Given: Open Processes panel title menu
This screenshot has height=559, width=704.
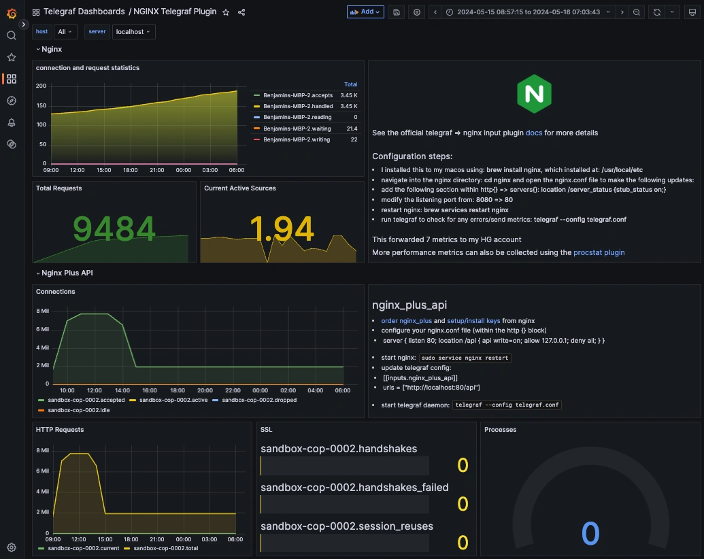Looking at the screenshot, I should tap(500, 430).
